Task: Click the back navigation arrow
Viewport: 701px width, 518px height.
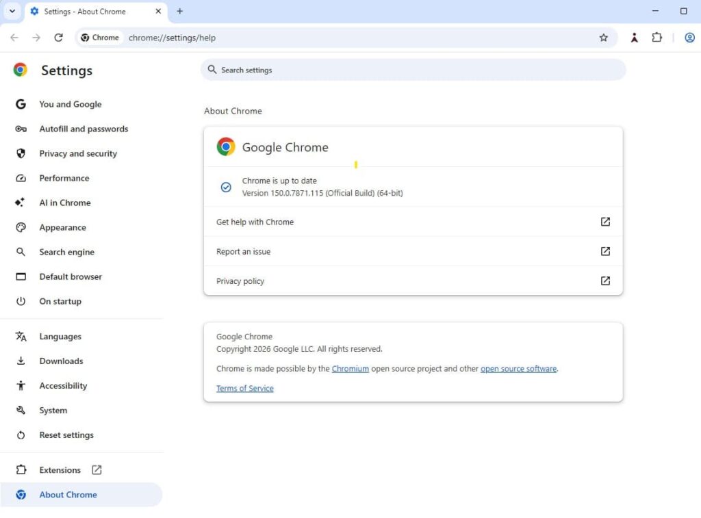Action: 14,38
